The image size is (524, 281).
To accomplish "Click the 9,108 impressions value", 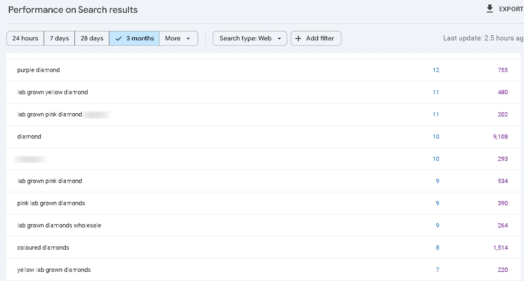I will pyautogui.click(x=500, y=137).
